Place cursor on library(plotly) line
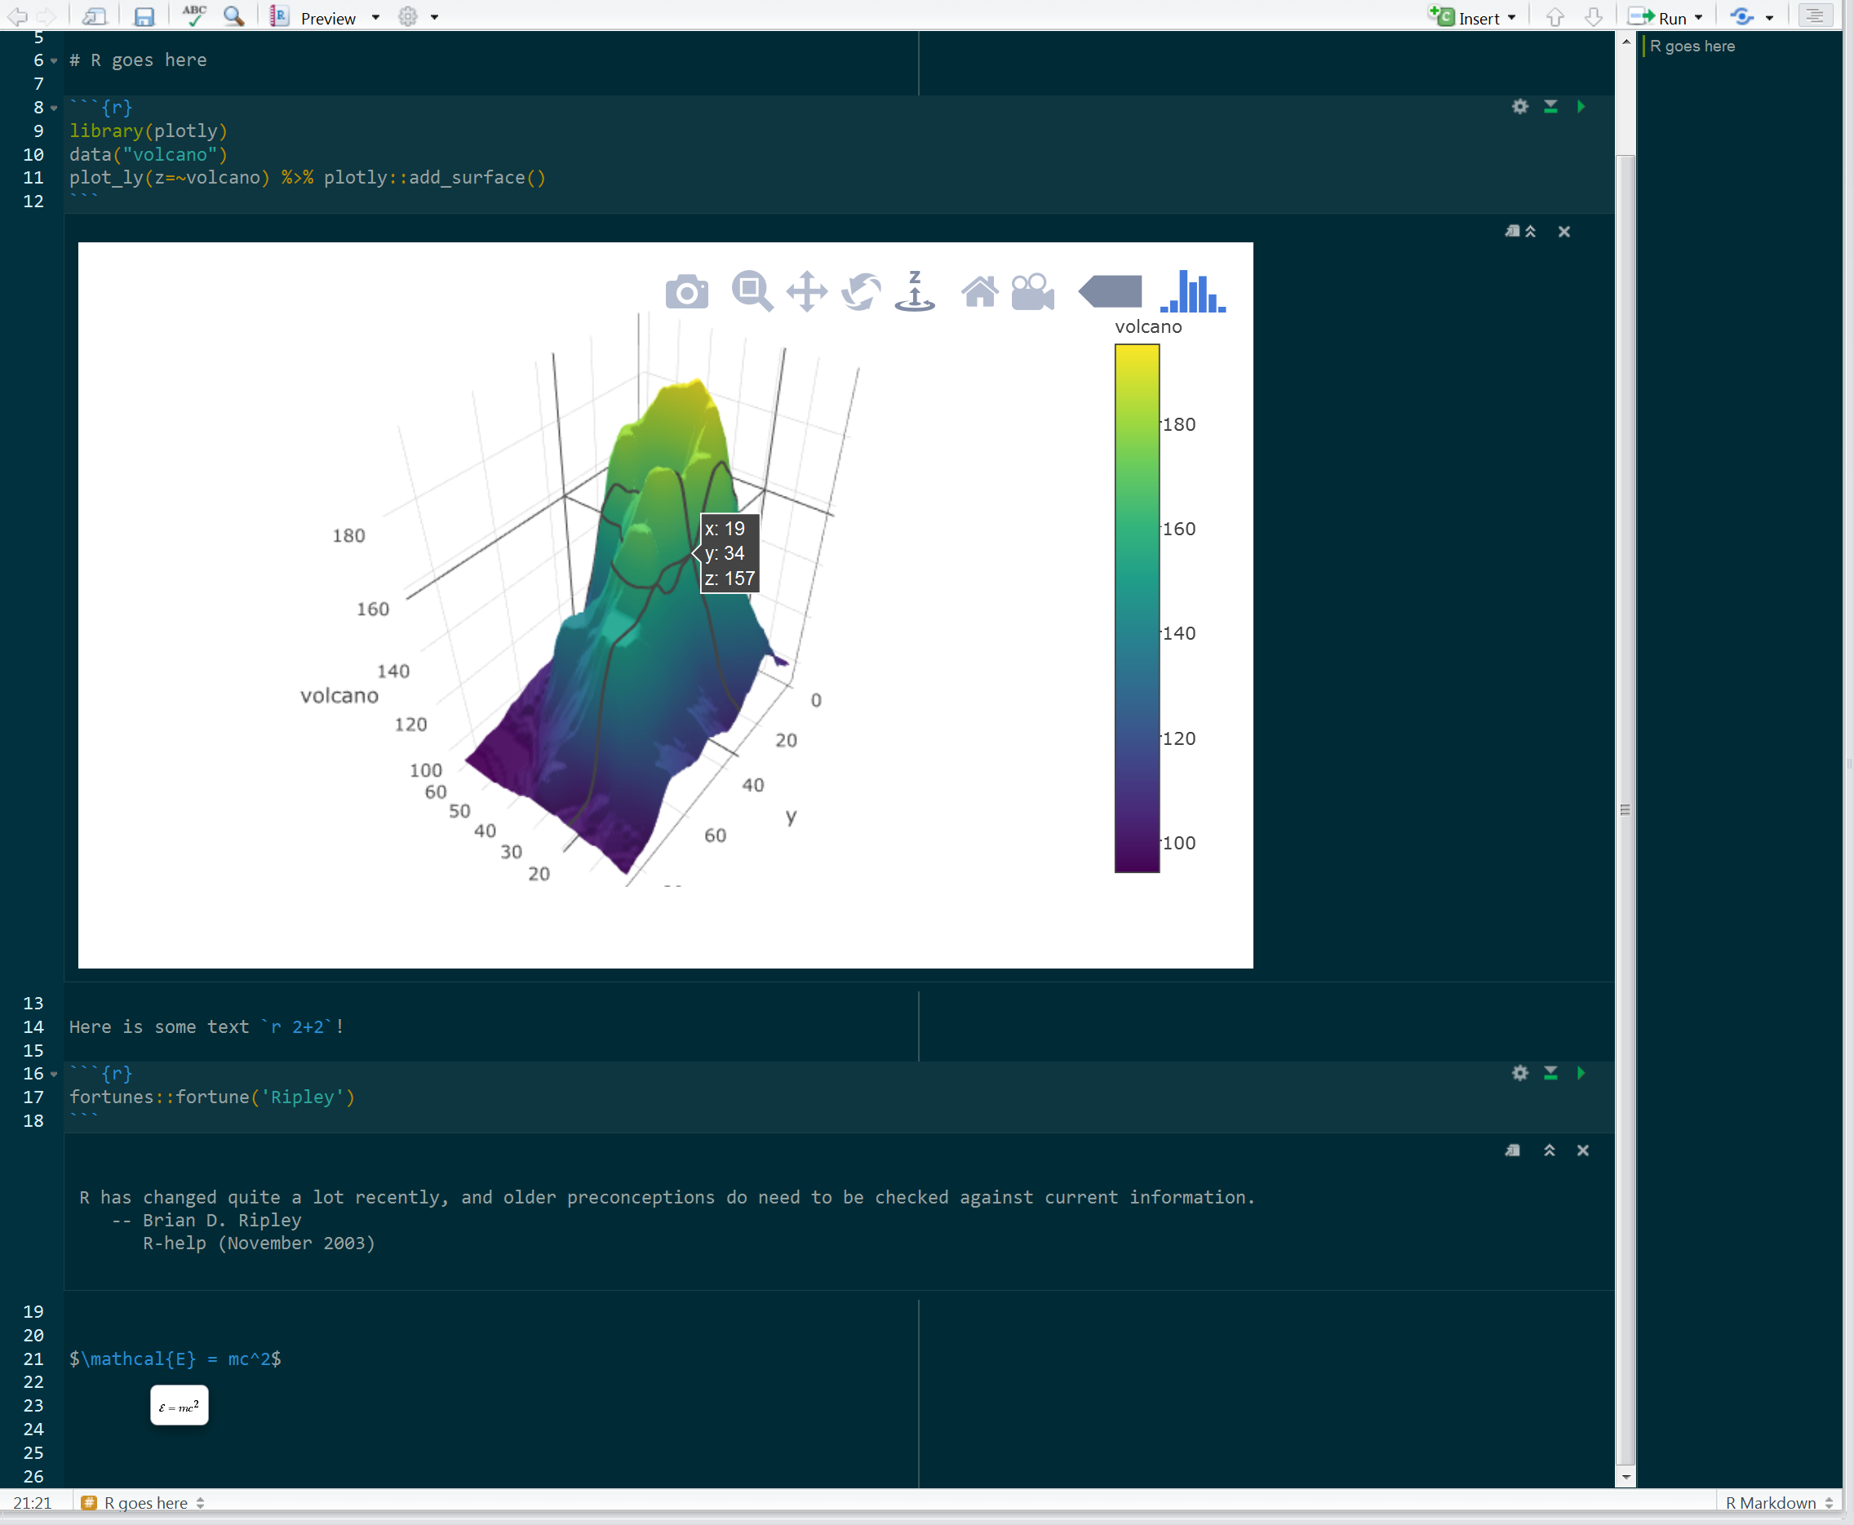1854x1525 pixels. [149, 131]
